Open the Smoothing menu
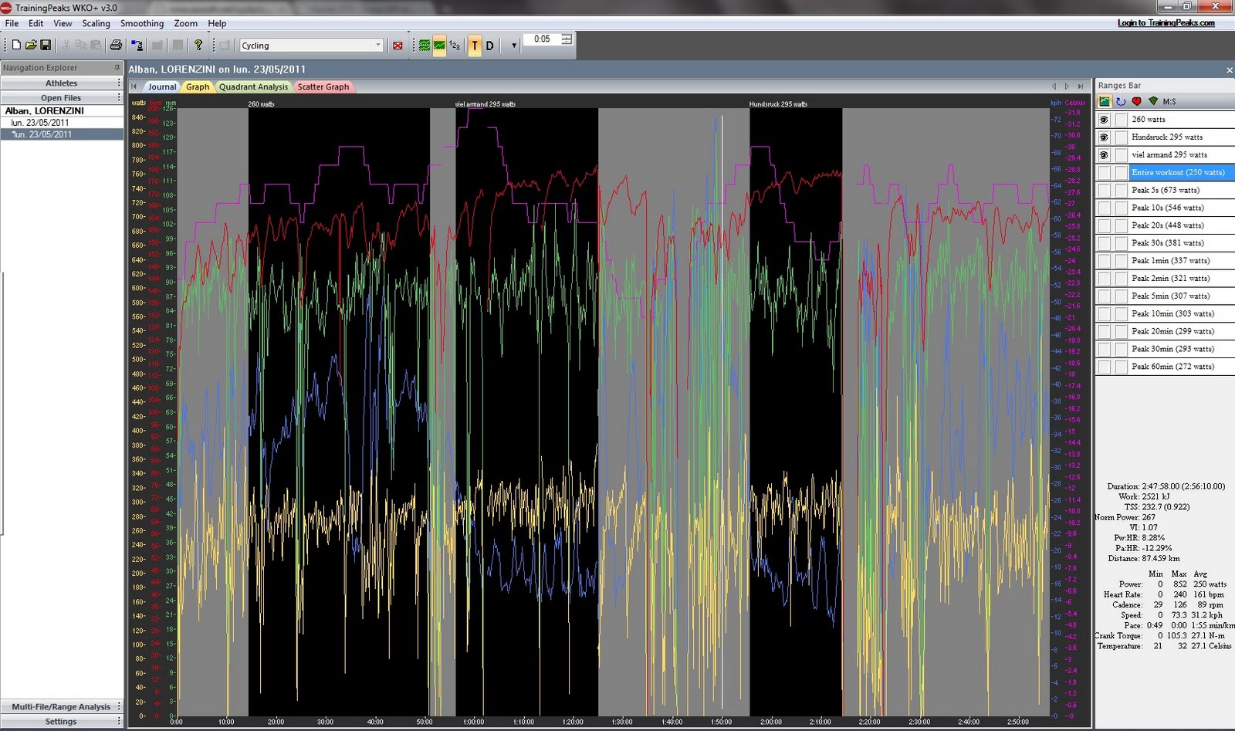This screenshot has width=1235, height=731. 142,23
